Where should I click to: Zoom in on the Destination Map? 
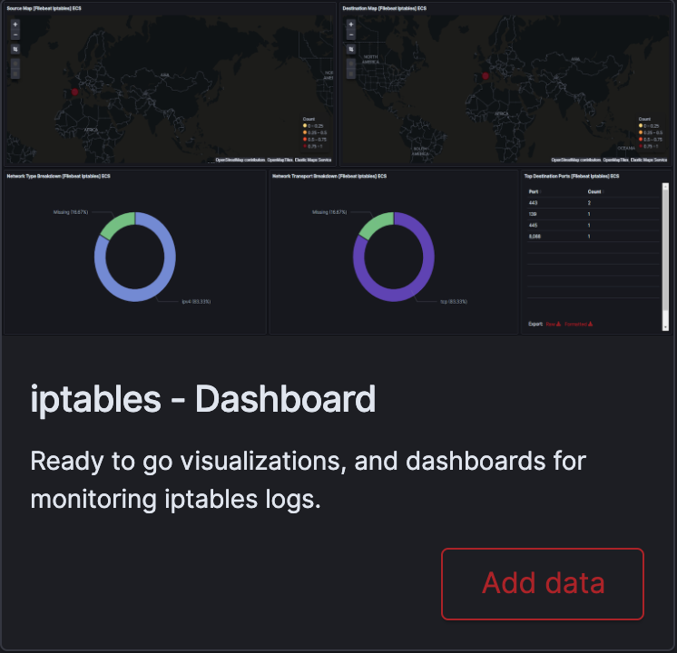(351, 25)
